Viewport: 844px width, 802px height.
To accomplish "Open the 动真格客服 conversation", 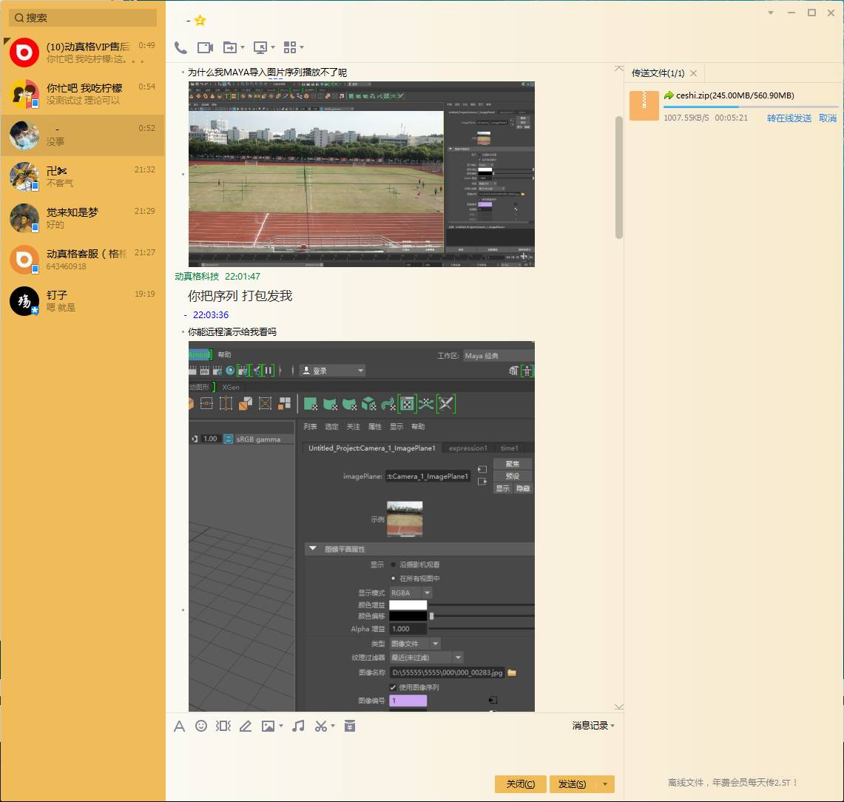I will pyautogui.click(x=83, y=260).
